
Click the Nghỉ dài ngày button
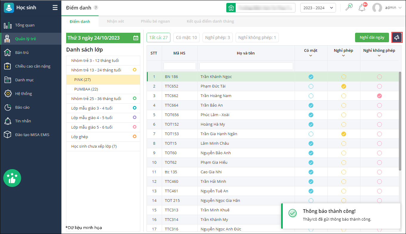pos(372,38)
